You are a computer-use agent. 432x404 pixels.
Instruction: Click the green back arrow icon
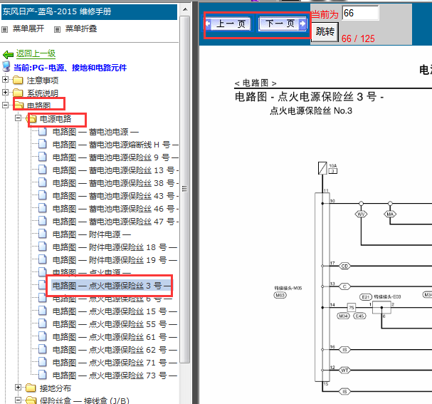click(x=8, y=54)
